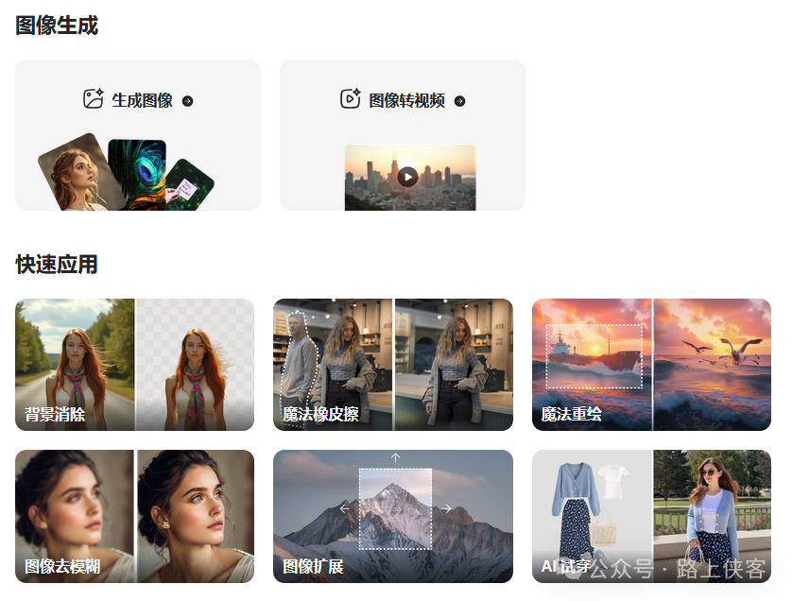Open the 魔法橡皮擦 quick app
Viewport: 792px width, 601px height.
coord(393,365)
